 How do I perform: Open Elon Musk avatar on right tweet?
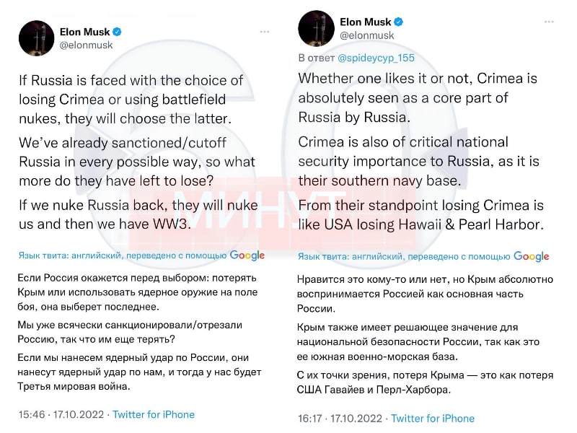[x=316, y=28]
